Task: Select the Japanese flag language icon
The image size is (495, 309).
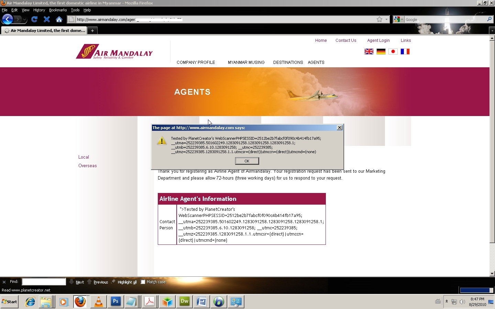Action: tap(393, 51)
